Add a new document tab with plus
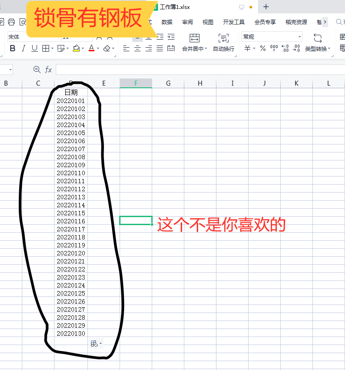 [266, 7]
